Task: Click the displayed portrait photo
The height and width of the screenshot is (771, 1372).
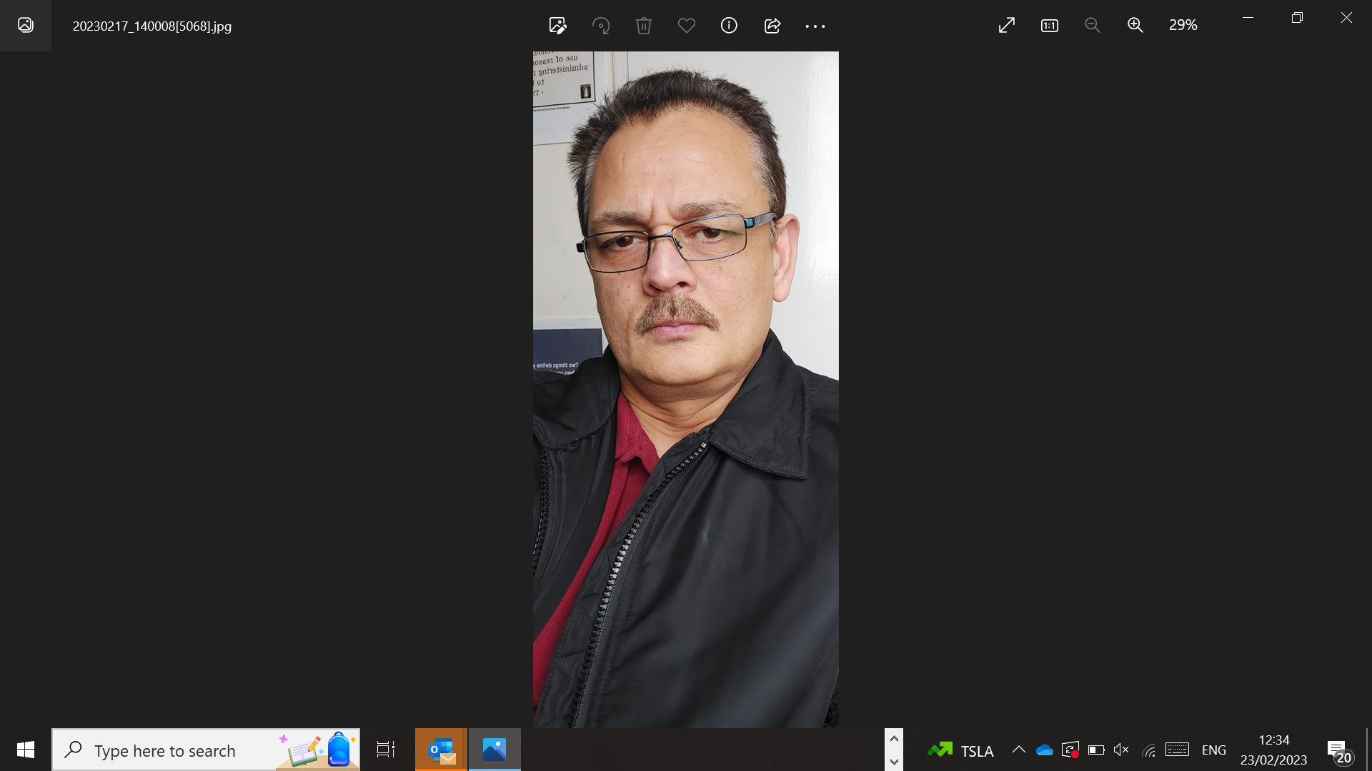Action: pos(685,389)
